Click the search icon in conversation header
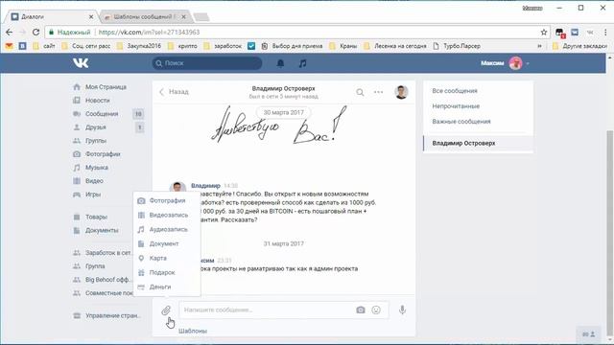This screenshot has height=345, width=614. click(360, 92)
